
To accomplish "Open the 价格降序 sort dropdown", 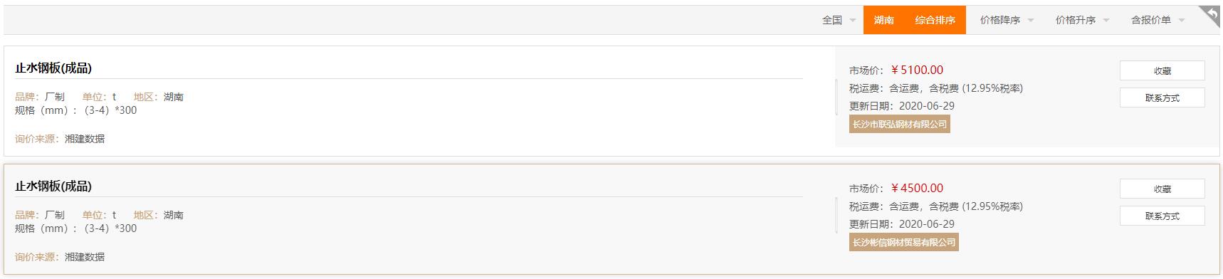I will (x=1007, y=20).
